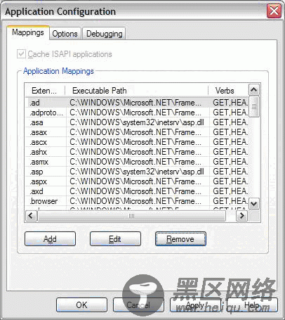The width and height of the screenshot is (285, 320).
Task: Select the .asa extension row
Action: pos(137,122)
